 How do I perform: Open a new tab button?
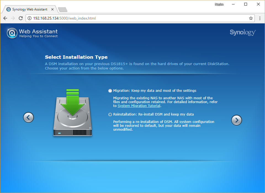(63, 10)
